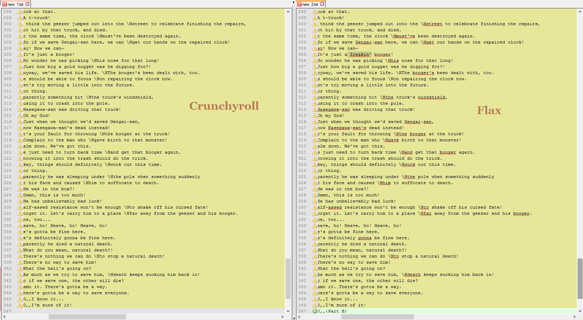Click warning marker on line 335 in new 2.txt
The width and height of the screenshot is (583, 320).
(x=314, y=238)
